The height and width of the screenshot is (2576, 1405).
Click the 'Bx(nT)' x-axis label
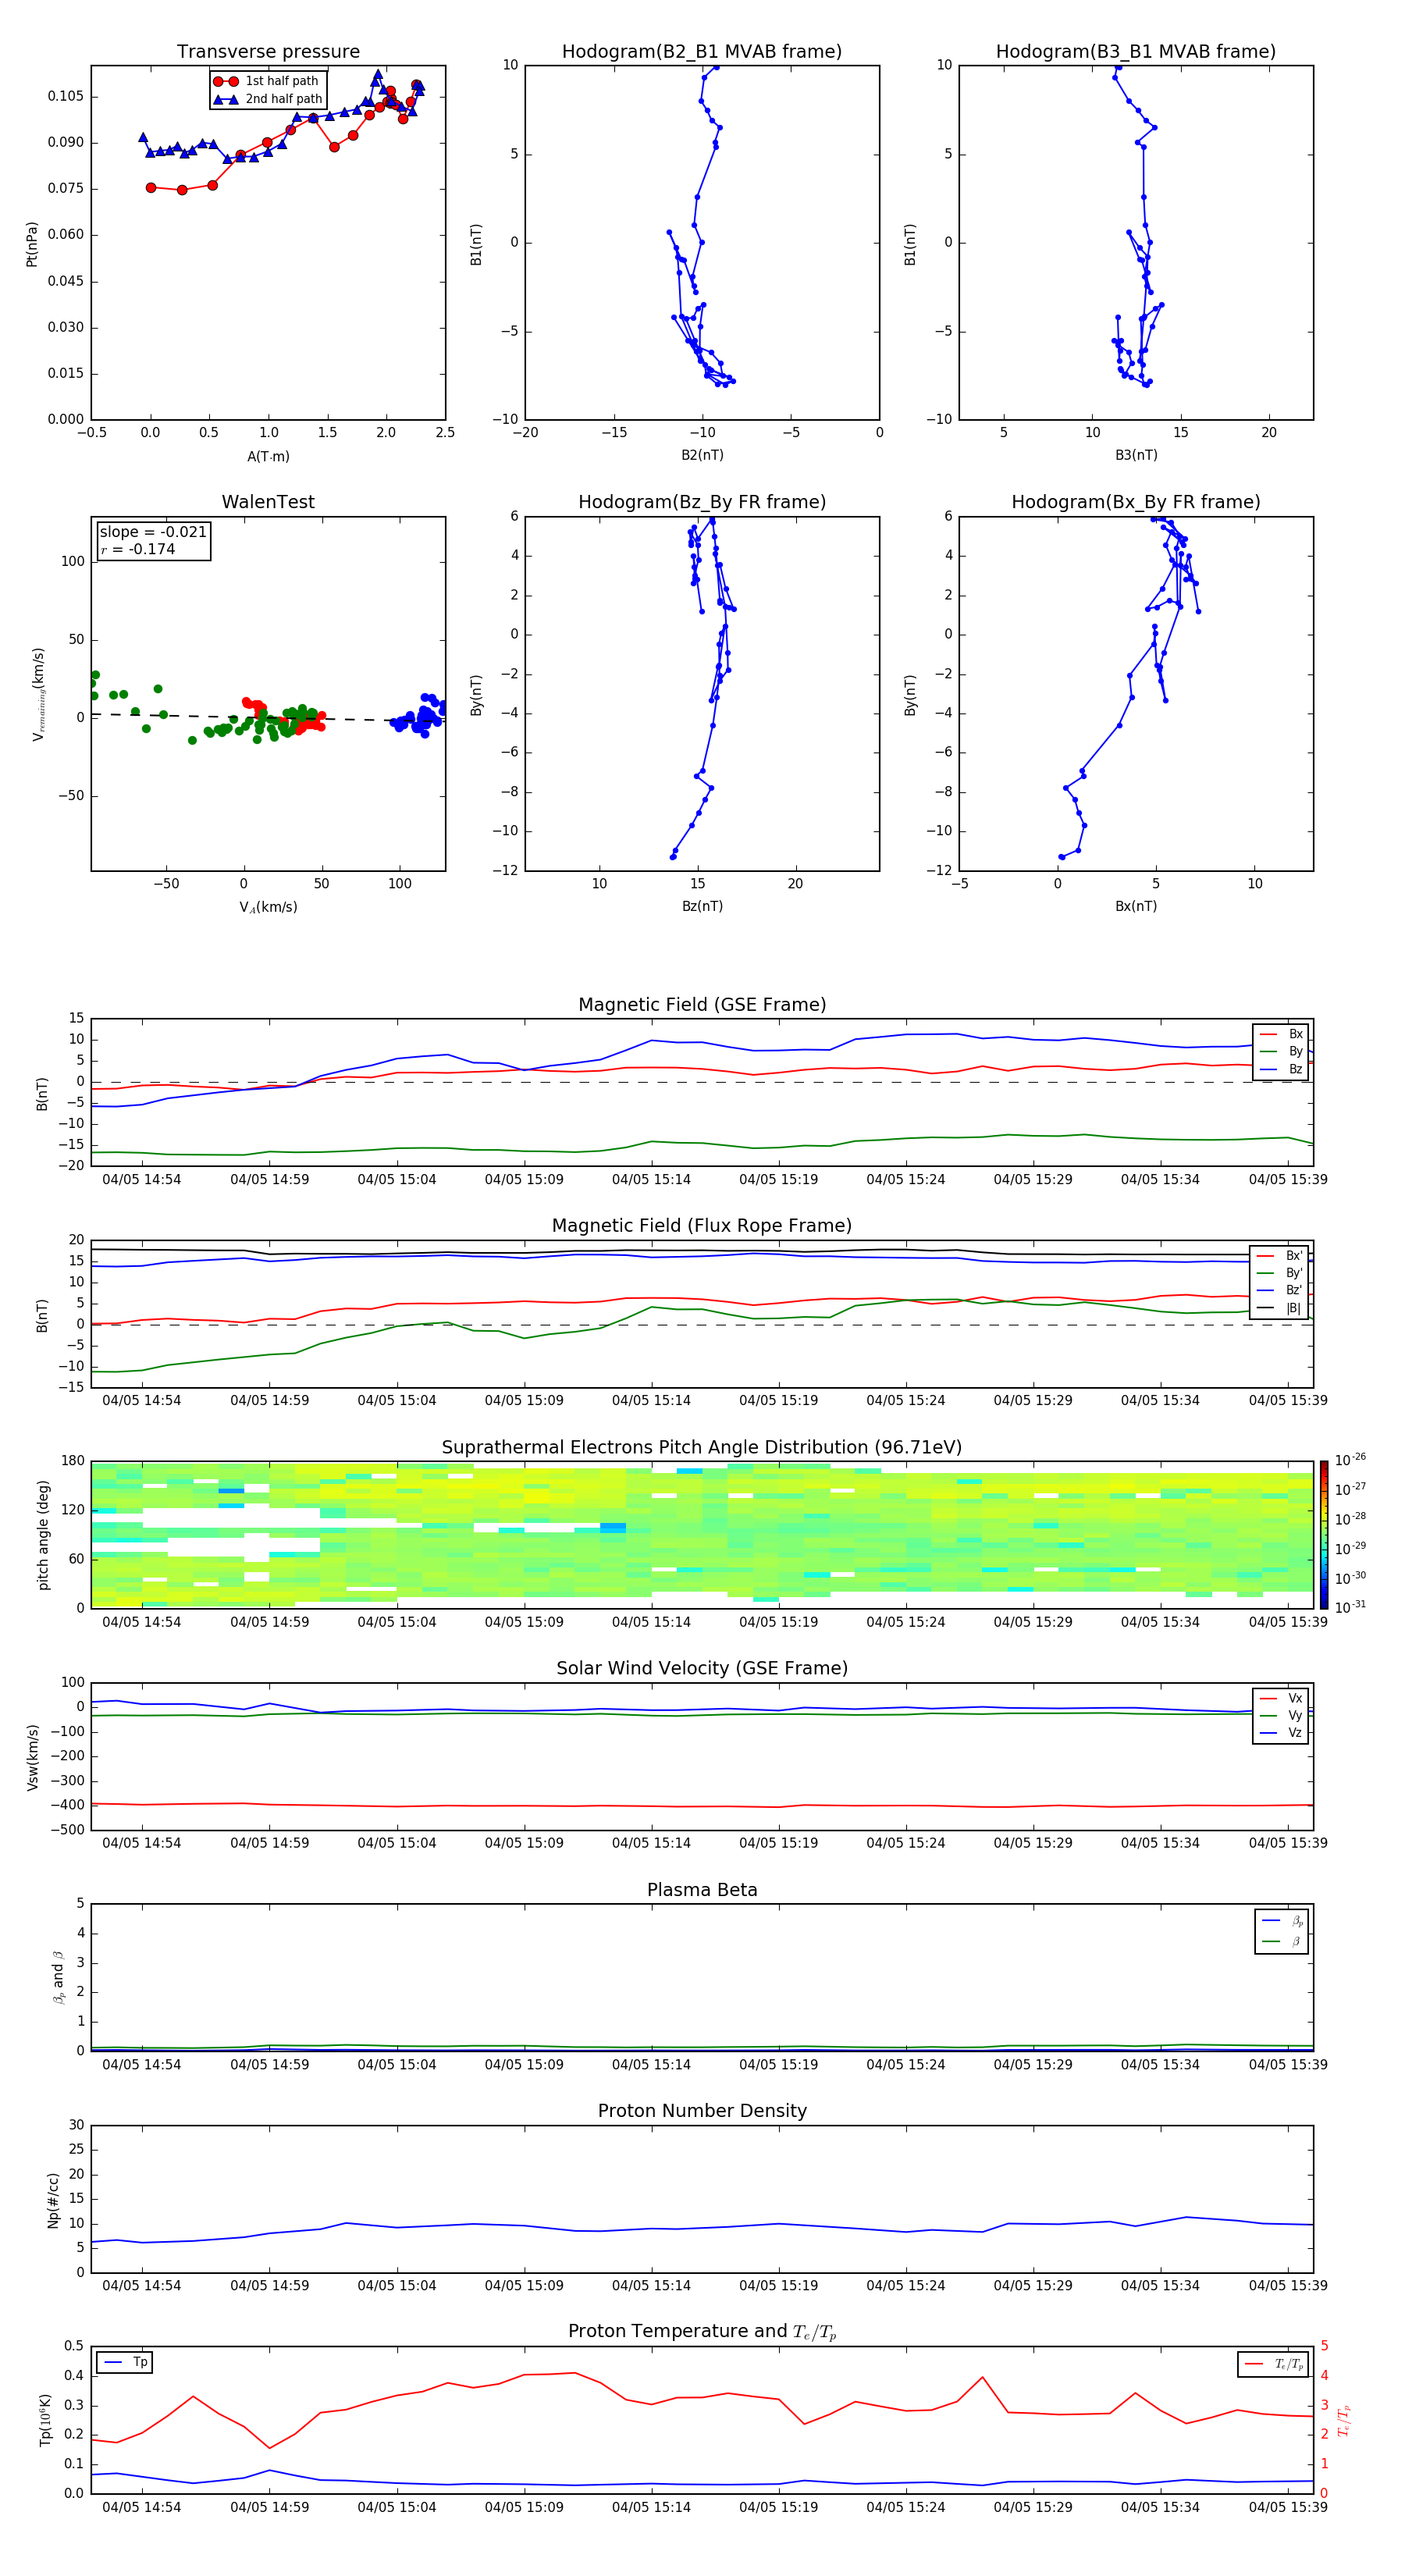click(1136, 906)
